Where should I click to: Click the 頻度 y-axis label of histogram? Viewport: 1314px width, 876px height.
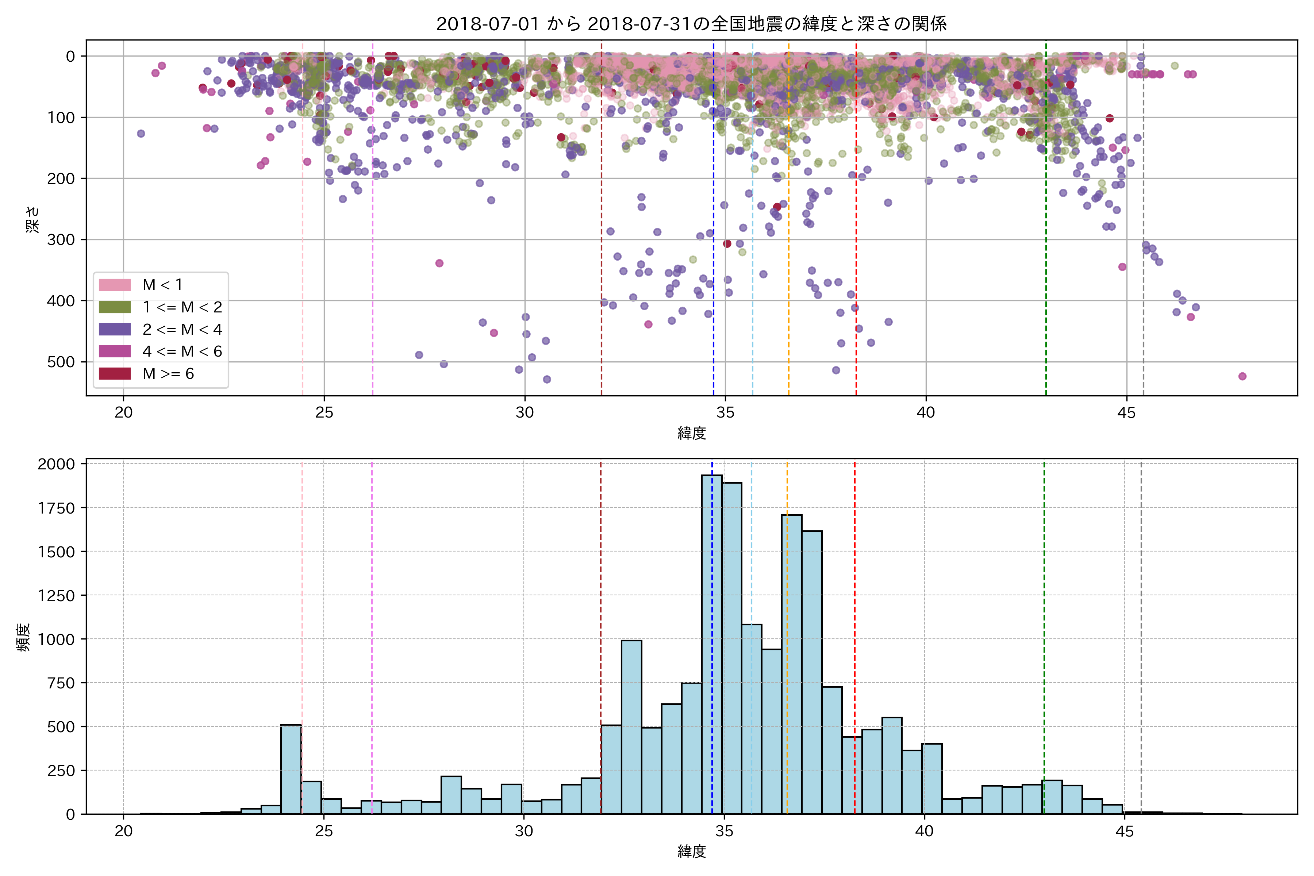(x=23, y=637)
